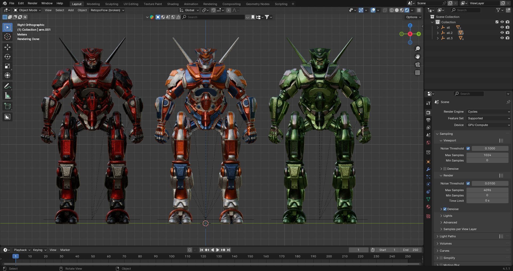The height and width of the screenshot is (271, 513).
Task: Click the zoom view magnifier icon
Action: tap(418, 49)
